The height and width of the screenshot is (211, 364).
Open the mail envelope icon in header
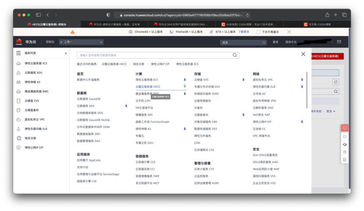point(339,42)
